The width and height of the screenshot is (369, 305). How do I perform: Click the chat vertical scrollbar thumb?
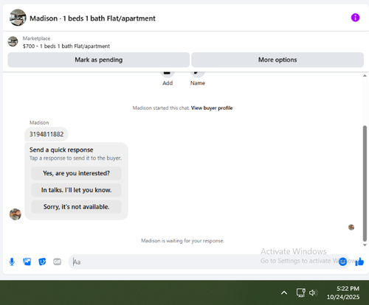point(365,183)
